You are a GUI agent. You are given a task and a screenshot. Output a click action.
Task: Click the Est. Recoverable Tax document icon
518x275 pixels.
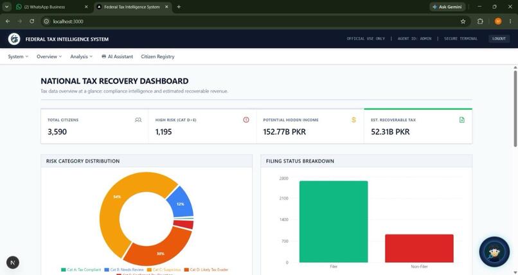462,120
